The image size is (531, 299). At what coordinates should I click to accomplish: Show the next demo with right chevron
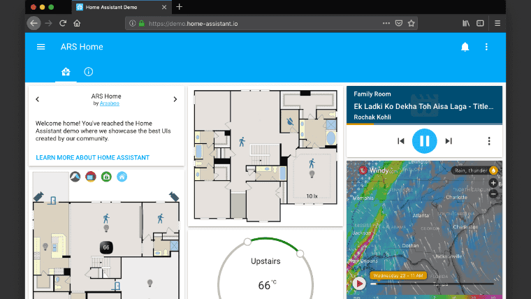click(175, 99)
